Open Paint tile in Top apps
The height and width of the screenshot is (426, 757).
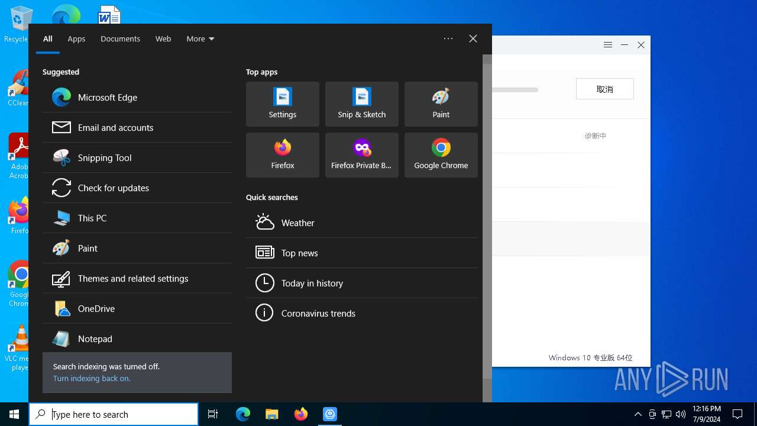[x=441, y=104]
